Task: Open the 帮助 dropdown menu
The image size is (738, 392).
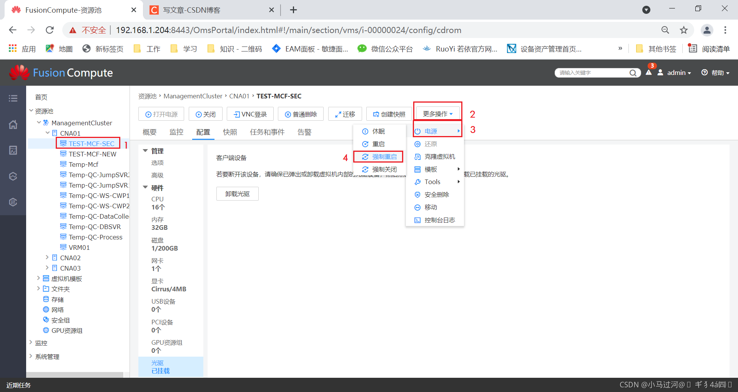Action: click(718, 73)
